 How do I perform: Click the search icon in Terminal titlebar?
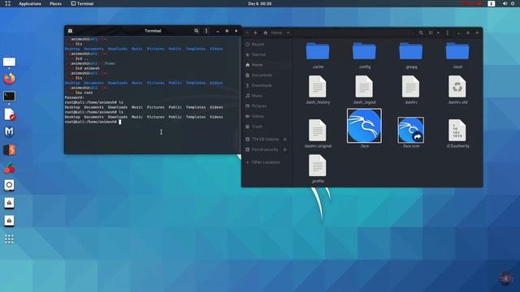click(x=197, y=31)
